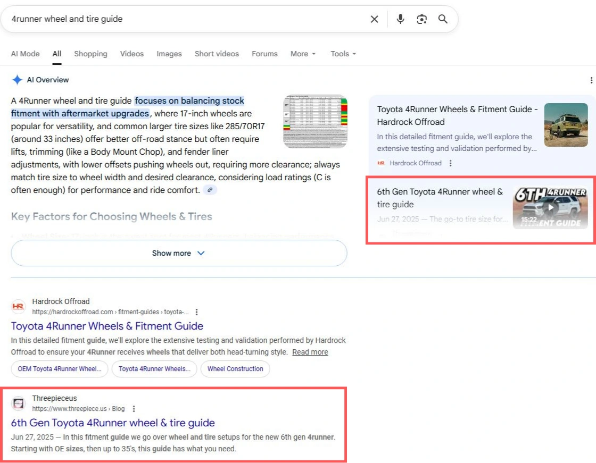596x463 pixels.
Task: Open the Forums tab
Action: 264,54
